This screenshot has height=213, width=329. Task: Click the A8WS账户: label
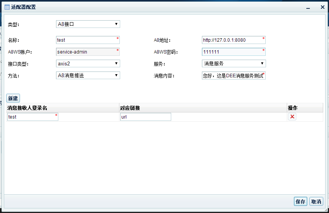[20, 52]
